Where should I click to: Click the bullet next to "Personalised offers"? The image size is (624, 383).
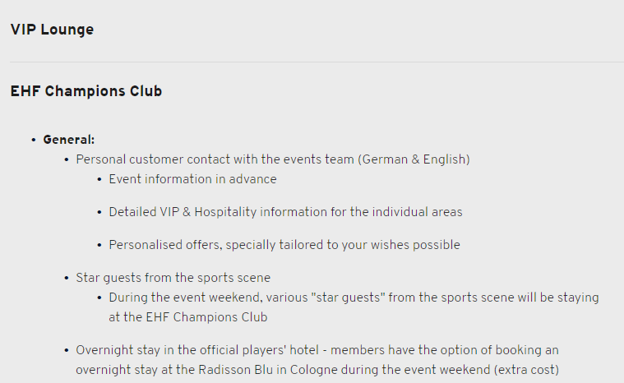99,245
